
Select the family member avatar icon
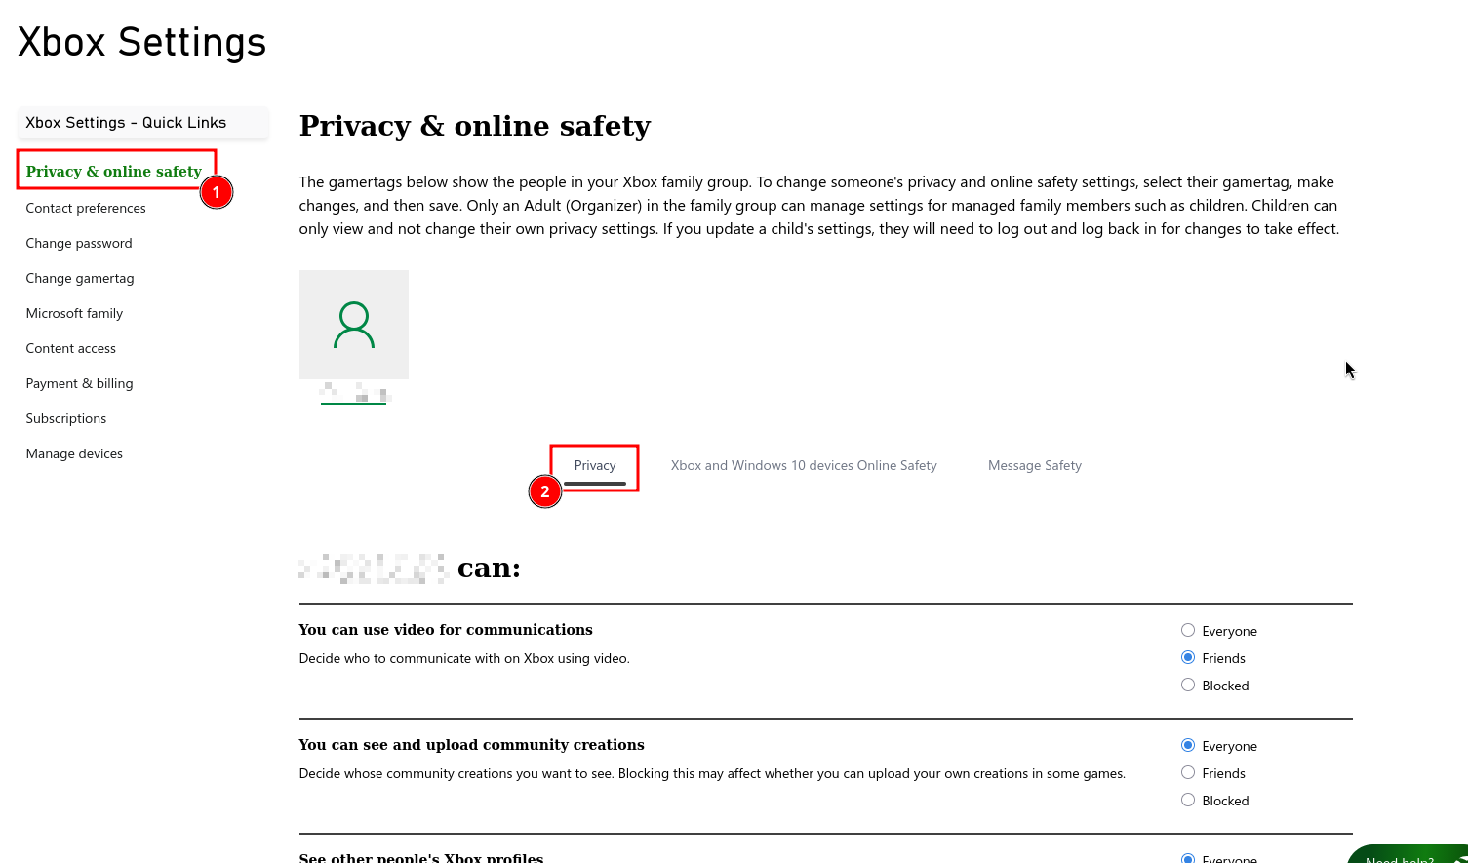click(353, 325)
